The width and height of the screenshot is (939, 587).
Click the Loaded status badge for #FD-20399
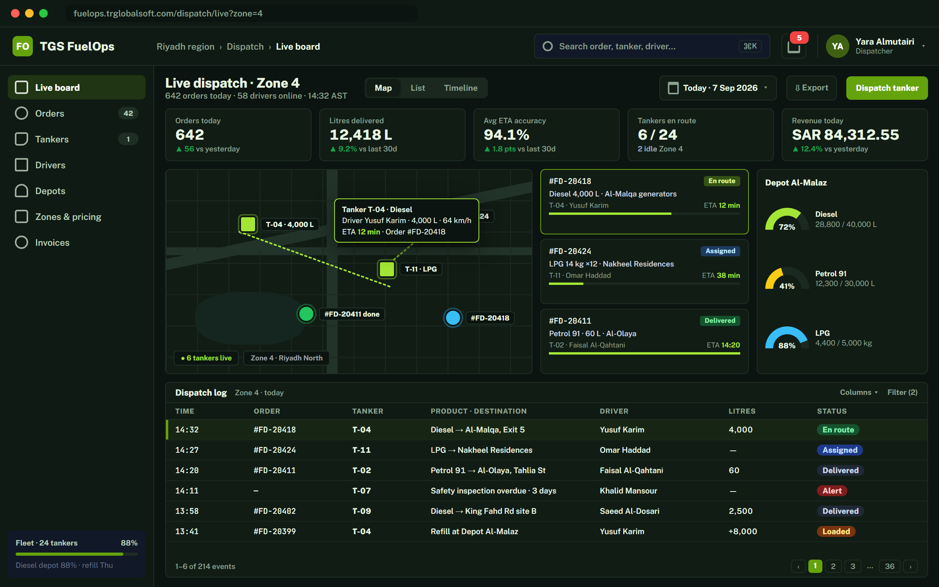coord(836,531)
